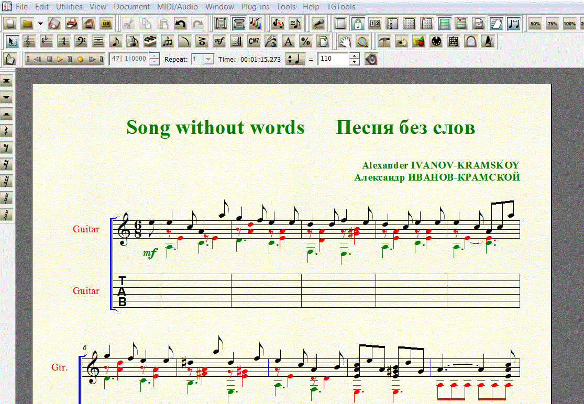584x404 pixels.
Task: Set zoom to 50%
Action: point(535,24)
